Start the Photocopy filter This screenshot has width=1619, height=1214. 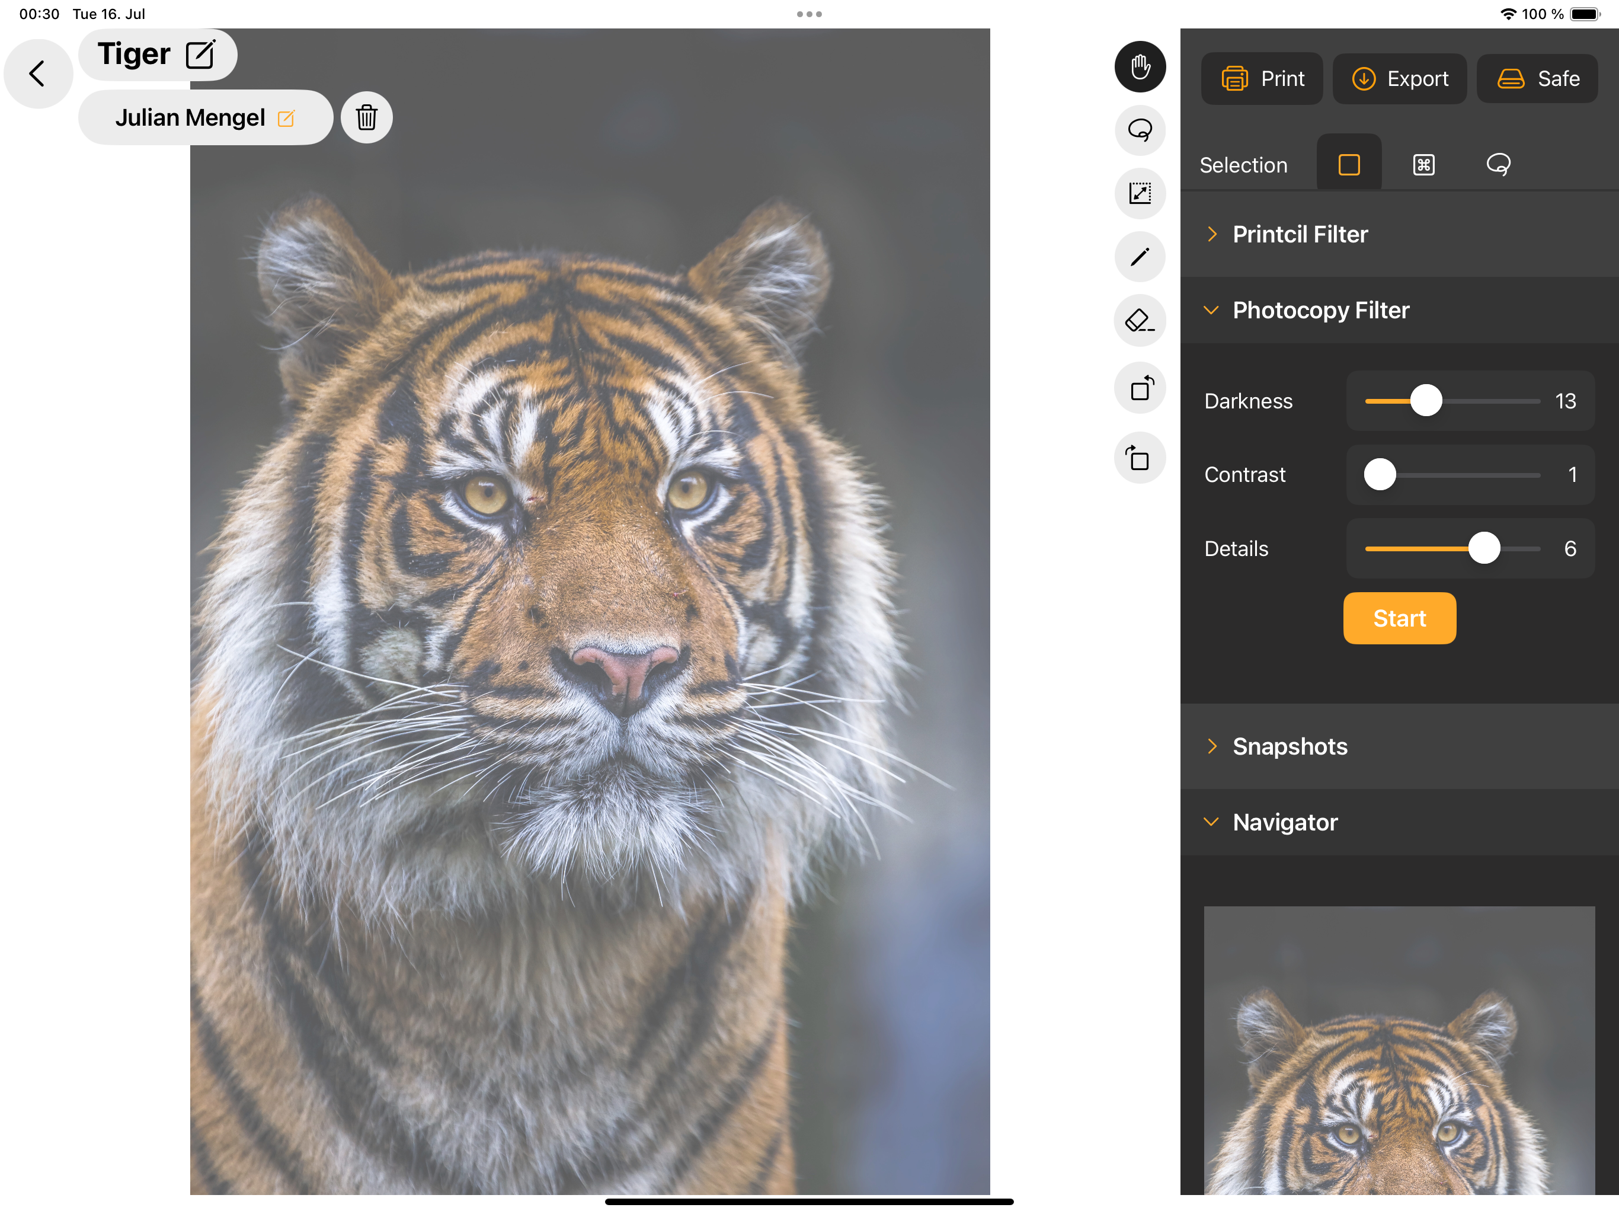(1399, 619)
